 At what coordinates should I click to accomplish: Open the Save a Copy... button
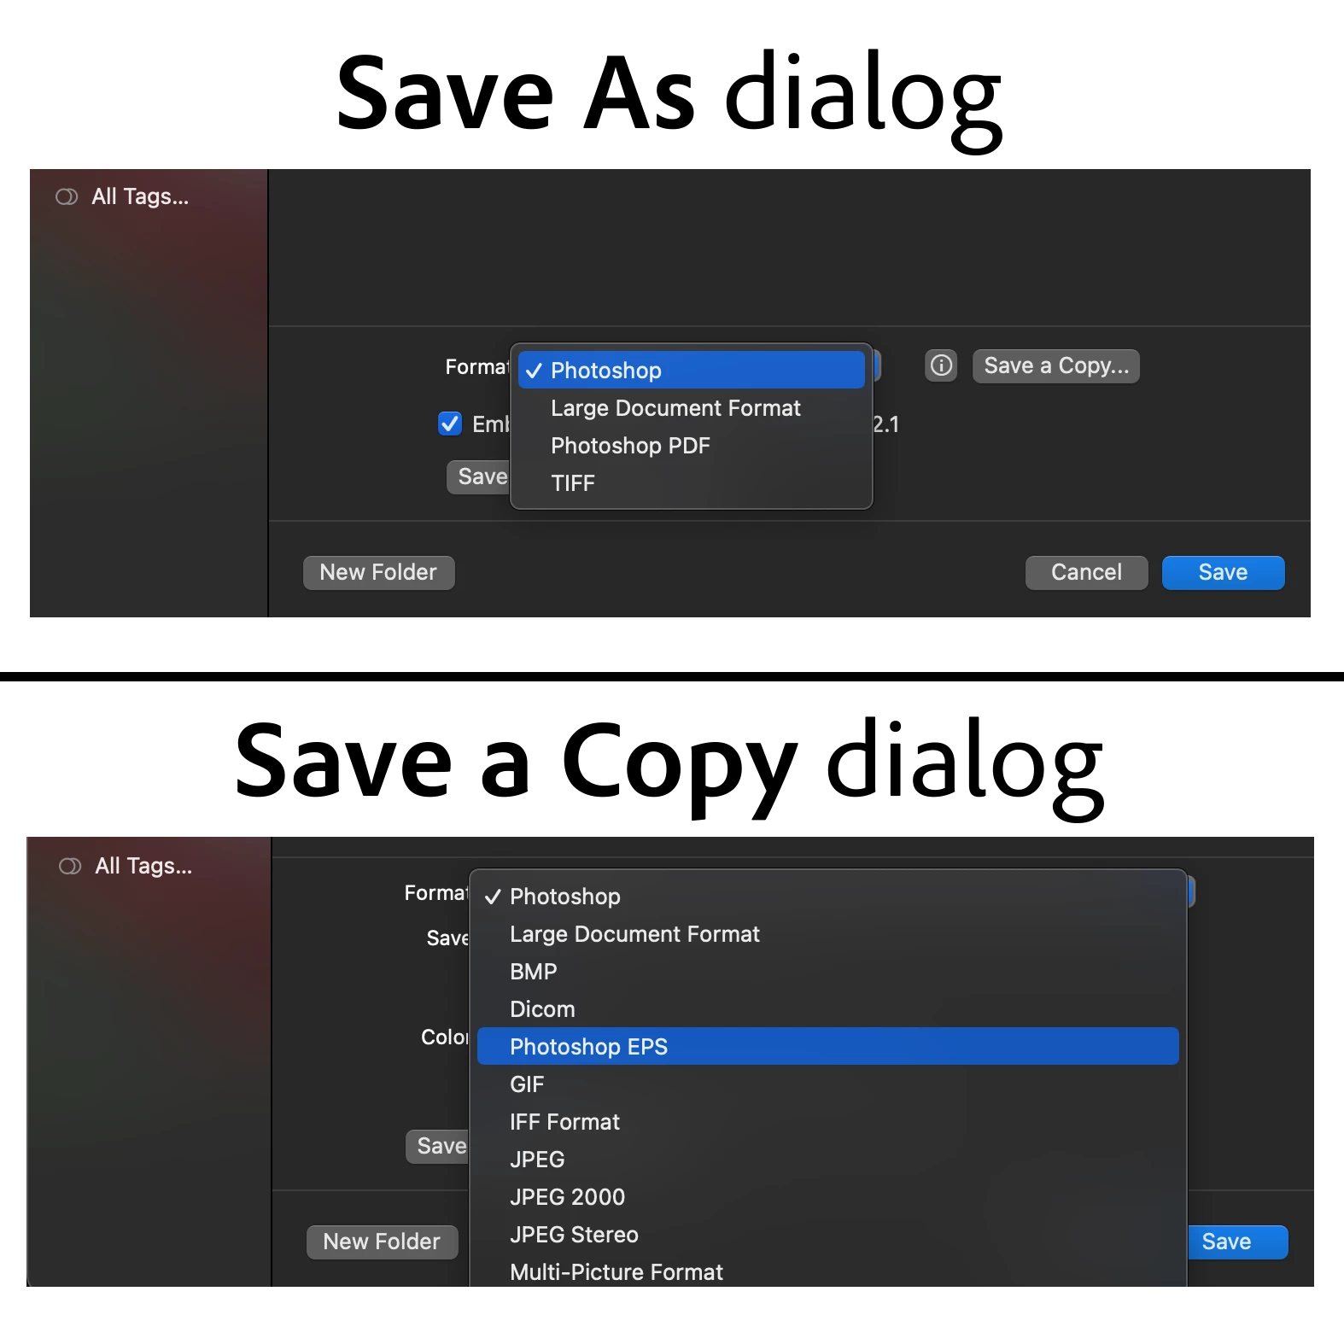1056,365
